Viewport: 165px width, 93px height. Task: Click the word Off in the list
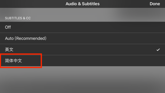[8, 27]
